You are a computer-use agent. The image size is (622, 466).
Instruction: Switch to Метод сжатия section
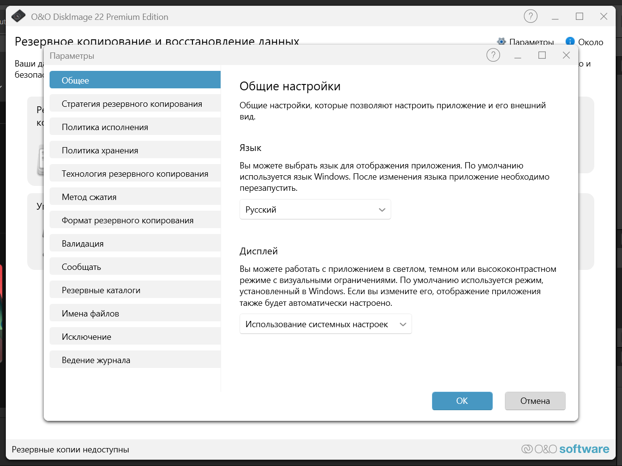pyautogui.click(x=135, y=197)
